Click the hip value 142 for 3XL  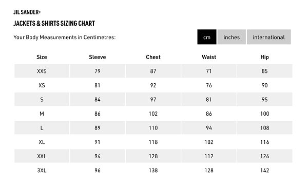[264, 171]
